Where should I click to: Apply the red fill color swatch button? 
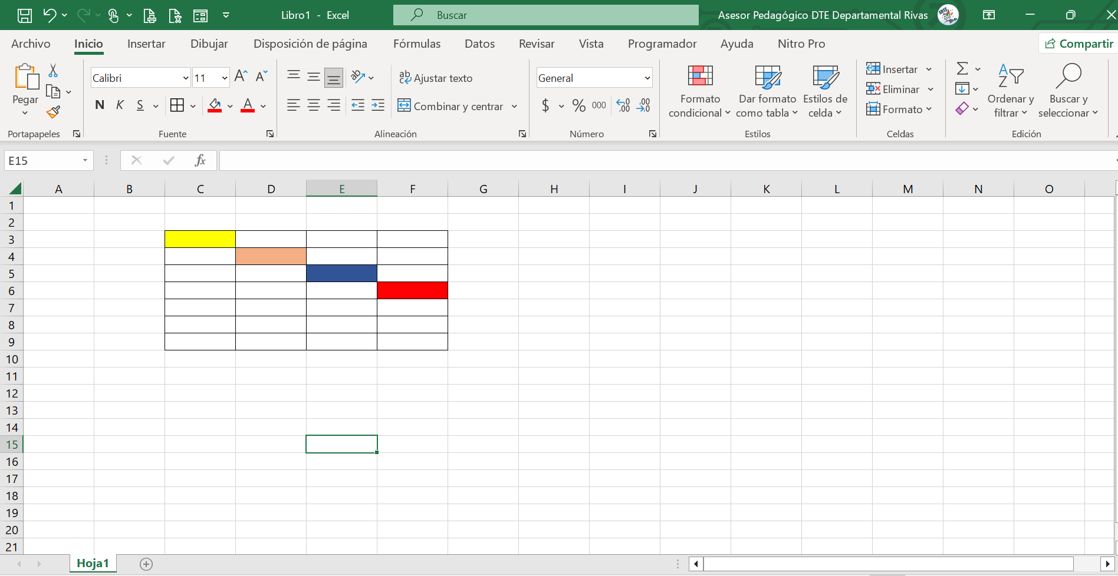pos(215,105)
